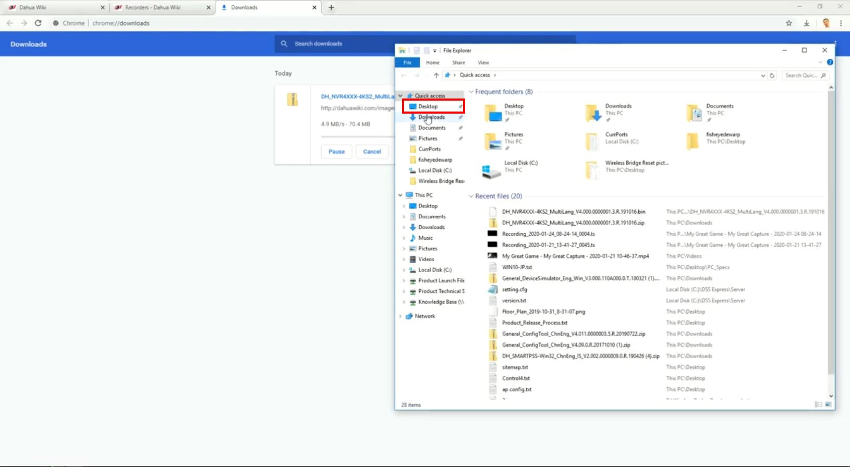Open the Customize Quick Access Toolbar dropdown
The image size is (850, 467).
[434, 51]
